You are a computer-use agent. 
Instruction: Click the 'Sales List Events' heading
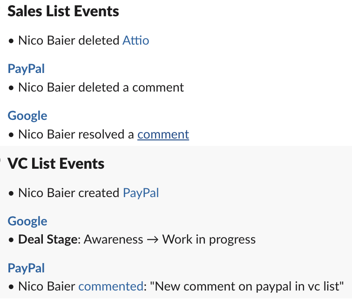coord(63,12)
